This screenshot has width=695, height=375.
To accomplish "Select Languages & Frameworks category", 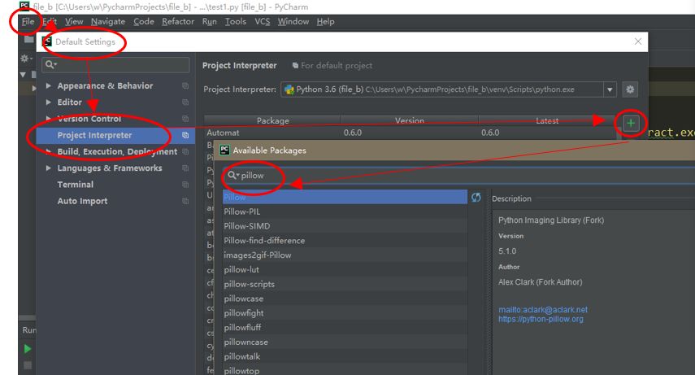I will [x=110, y=168].
